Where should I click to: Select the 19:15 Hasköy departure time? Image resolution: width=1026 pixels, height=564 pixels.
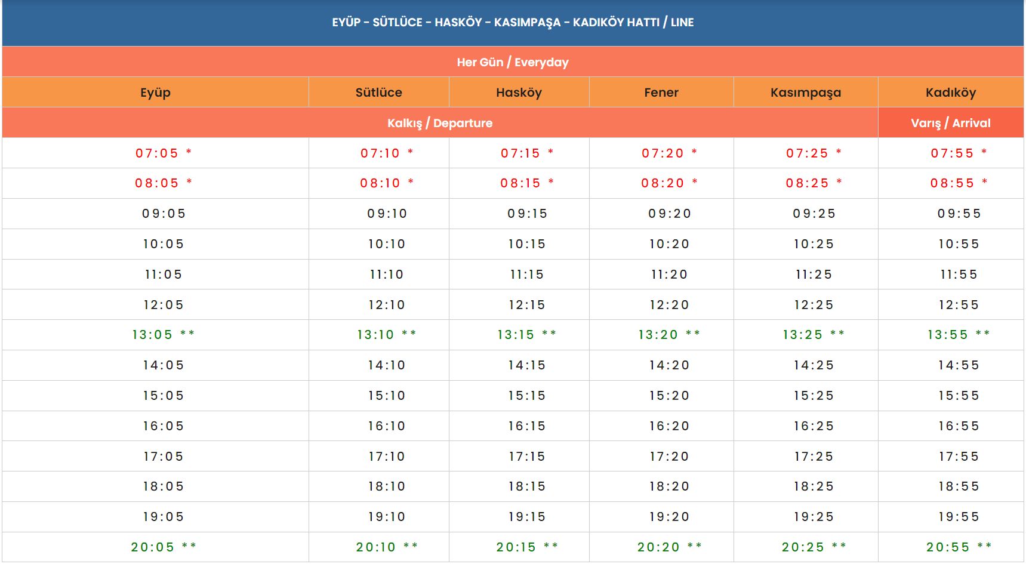[527, 517]
